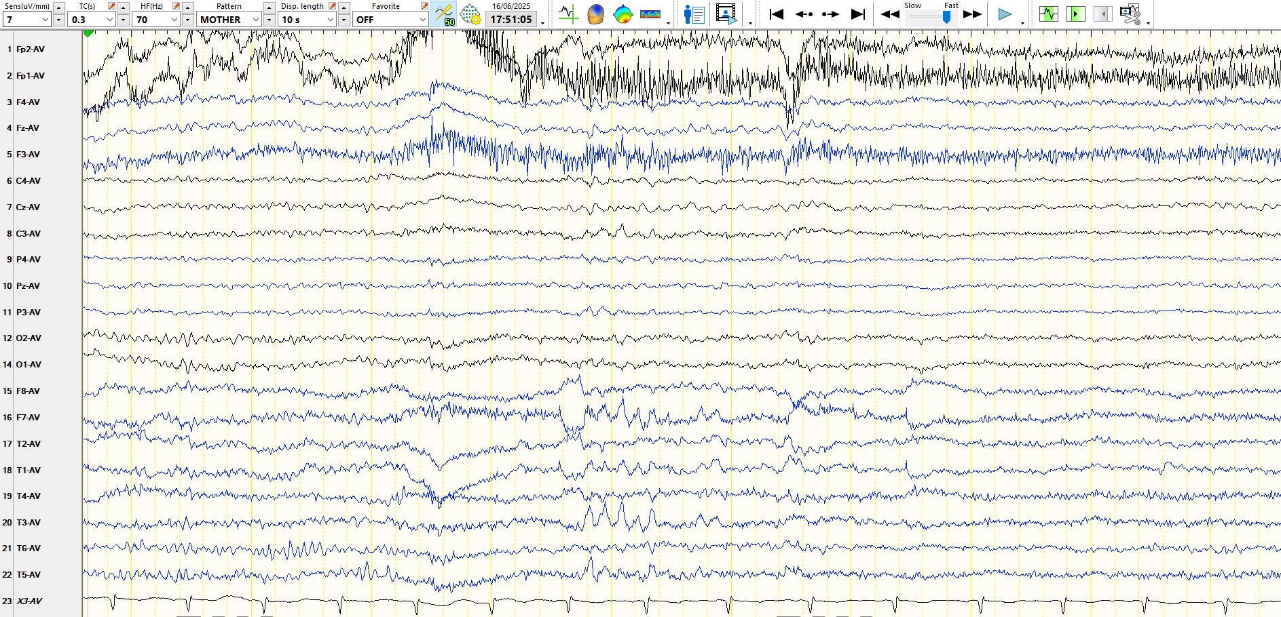Select the T5-AV channel label

(28, 575)
